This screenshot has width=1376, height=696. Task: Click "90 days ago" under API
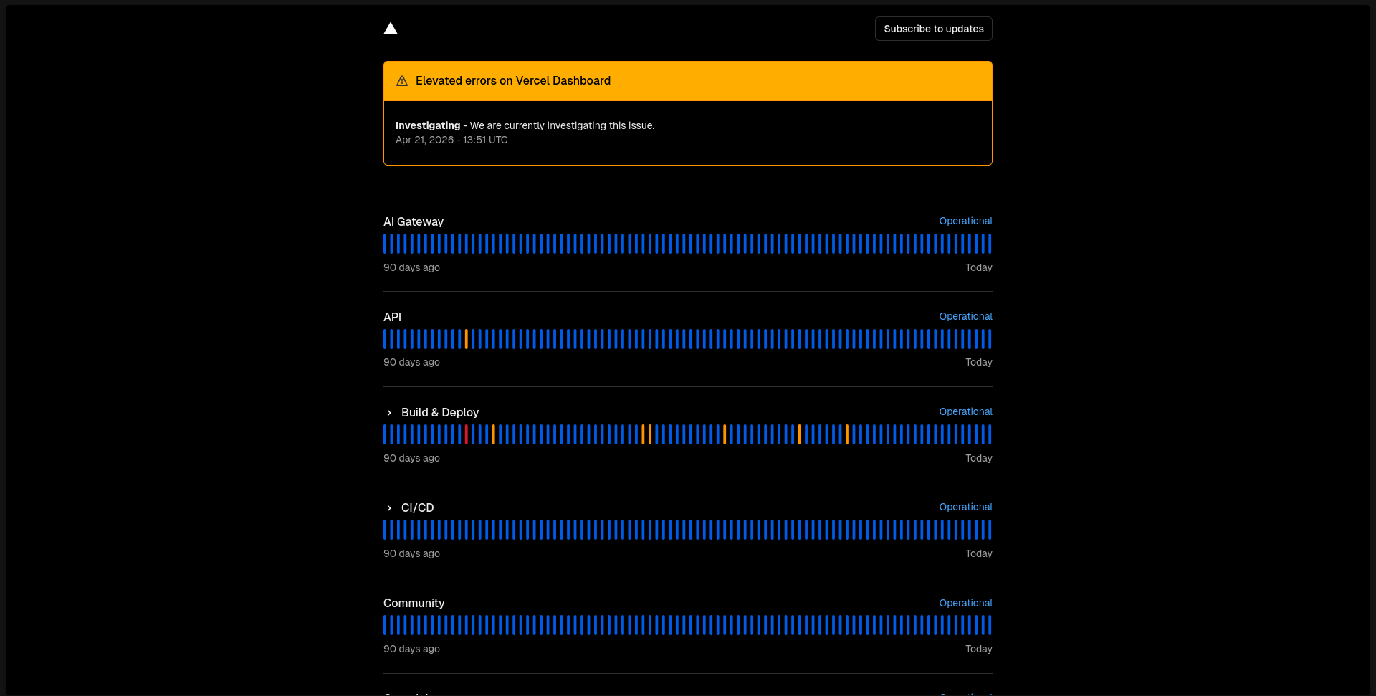tap(411, 362)
